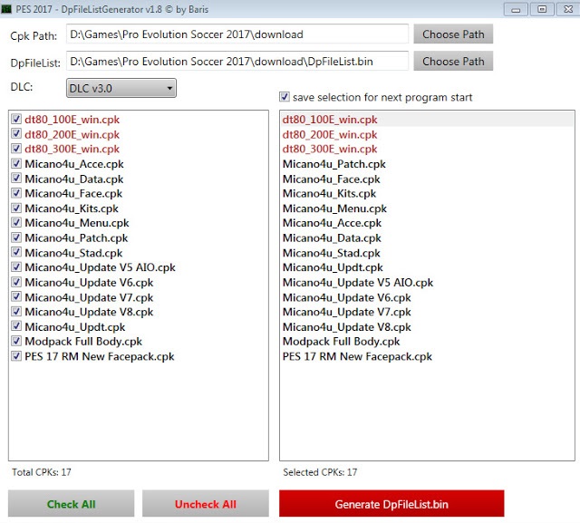Close the DpFileListGenerator window
The image size is (580, 523).
(568, 9)
